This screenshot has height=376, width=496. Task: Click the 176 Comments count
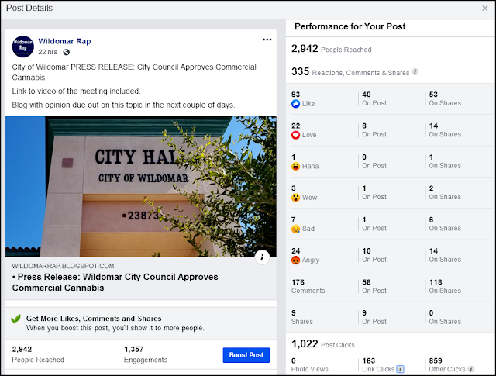pos(308,286)
